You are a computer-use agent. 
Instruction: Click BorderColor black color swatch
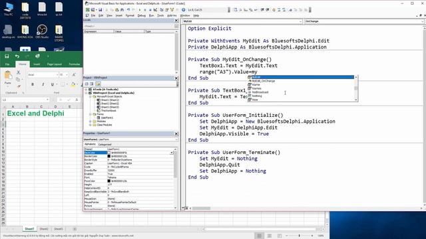click(x=109, y=157)
